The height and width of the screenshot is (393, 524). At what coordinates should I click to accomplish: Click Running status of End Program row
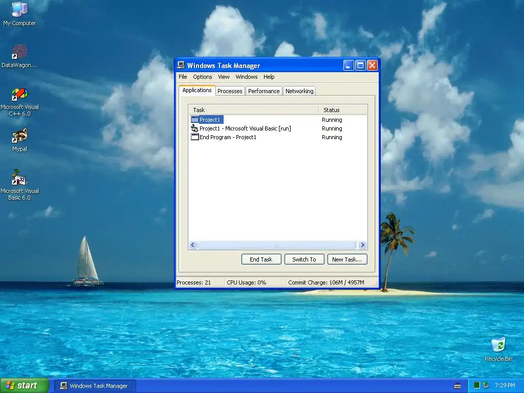(x=332, y=137)
